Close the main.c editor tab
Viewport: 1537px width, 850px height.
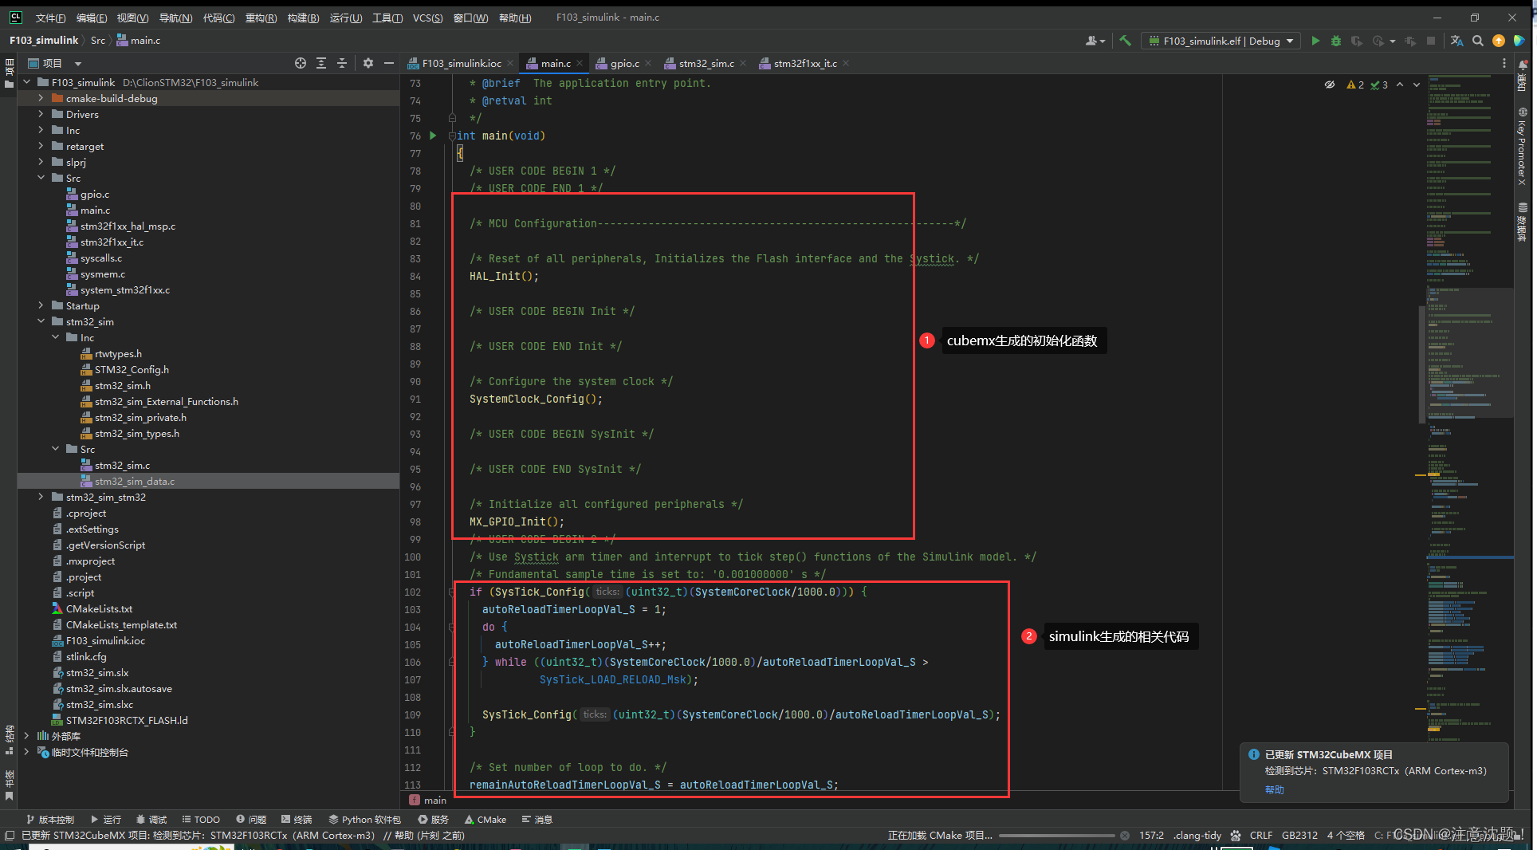tap(580, 63)
